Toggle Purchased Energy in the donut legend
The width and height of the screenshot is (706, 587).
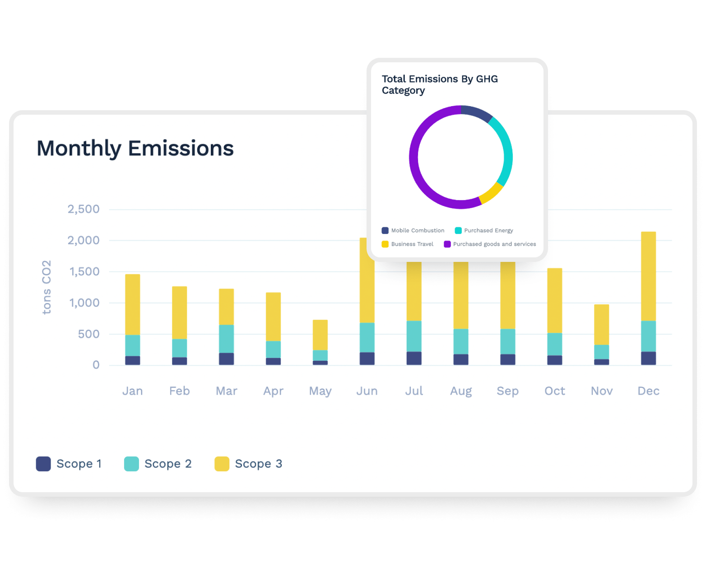point(459,230)
